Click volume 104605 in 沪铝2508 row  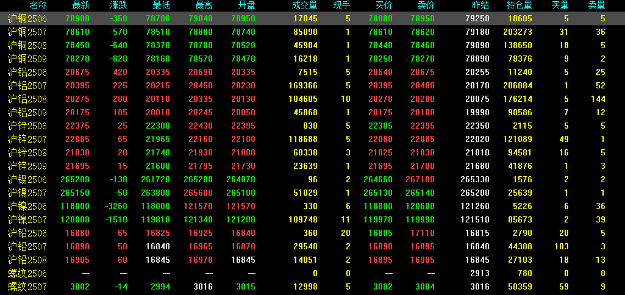[303, 99]
